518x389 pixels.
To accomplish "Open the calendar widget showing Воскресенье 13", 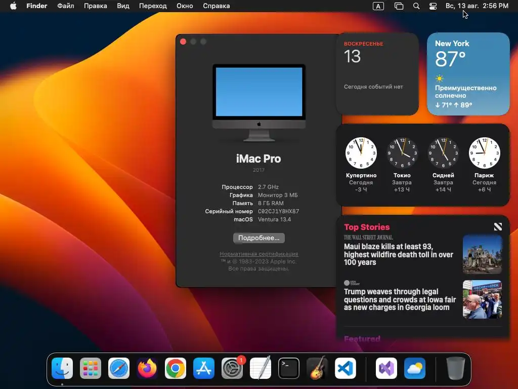I will (377, 74).
